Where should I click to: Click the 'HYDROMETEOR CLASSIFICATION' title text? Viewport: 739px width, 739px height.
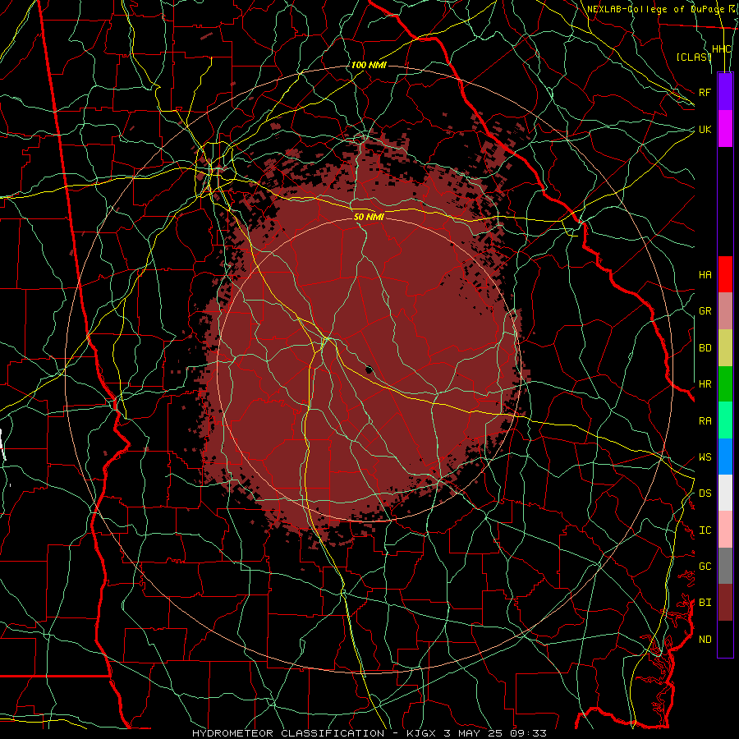(x=288, y=733)
